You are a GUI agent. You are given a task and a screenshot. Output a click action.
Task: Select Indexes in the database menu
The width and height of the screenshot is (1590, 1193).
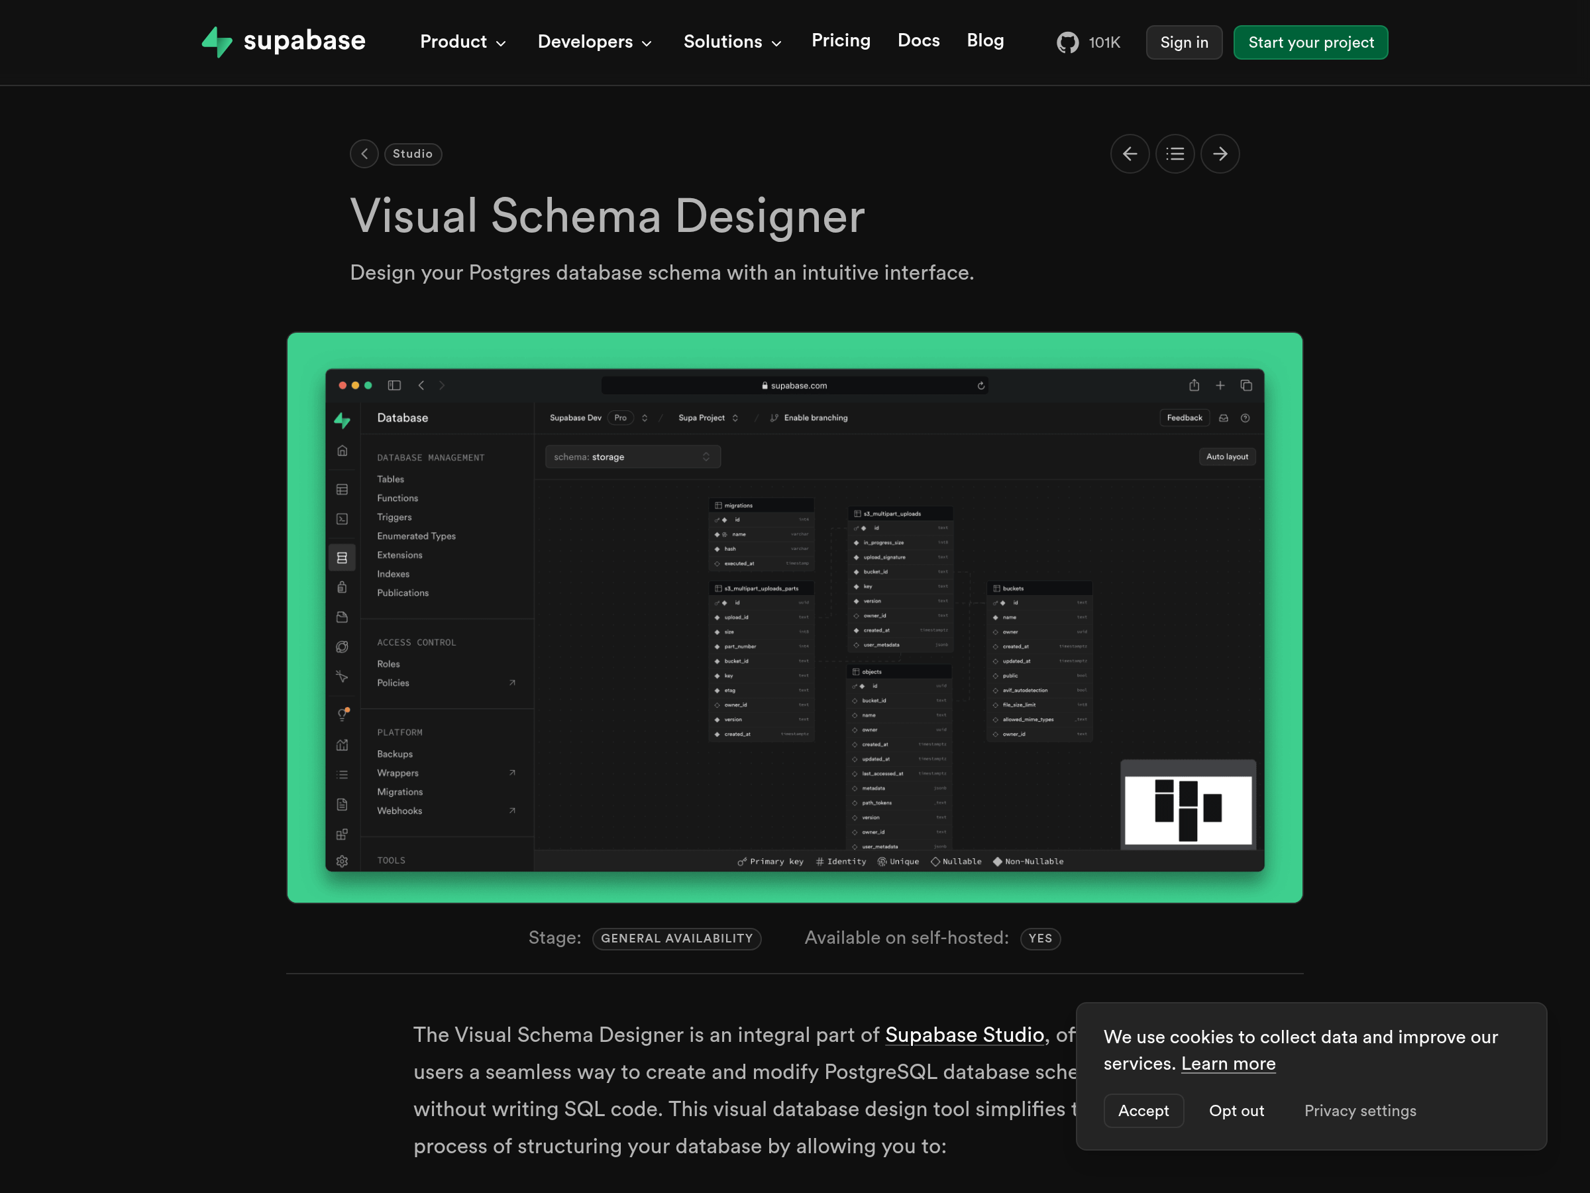[393, 574]
